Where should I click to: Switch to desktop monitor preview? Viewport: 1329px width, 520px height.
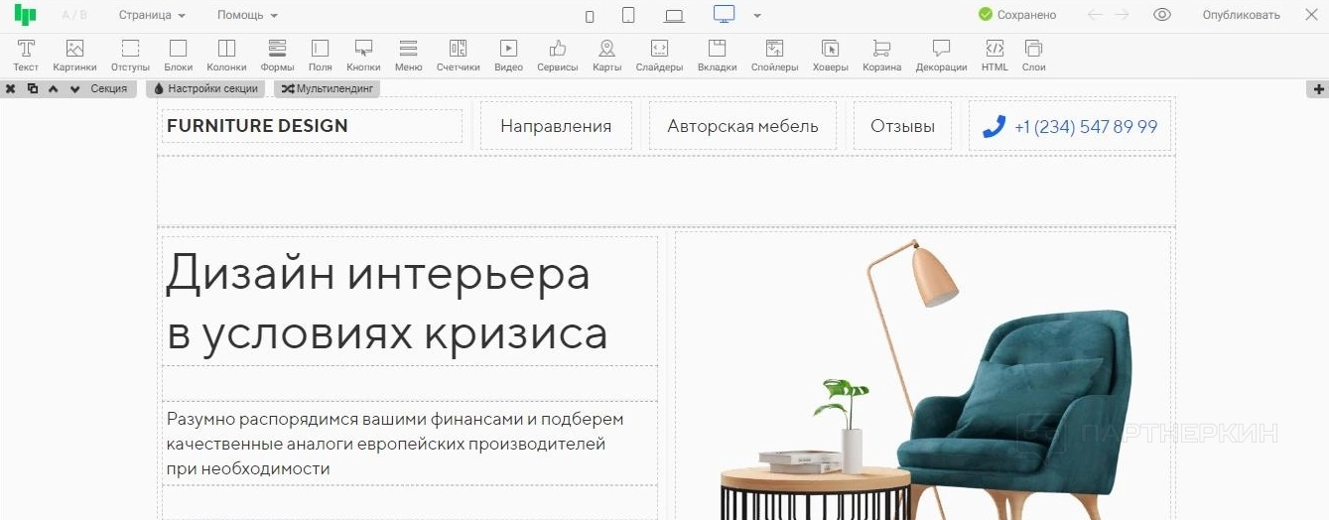(725, 14)
